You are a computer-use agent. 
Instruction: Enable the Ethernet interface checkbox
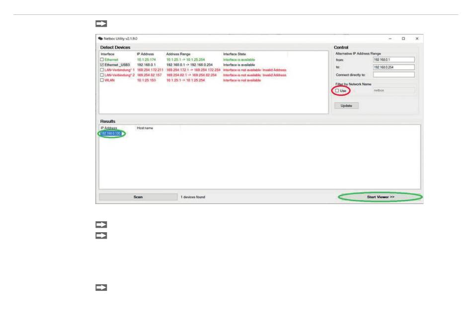click(102, 60)
